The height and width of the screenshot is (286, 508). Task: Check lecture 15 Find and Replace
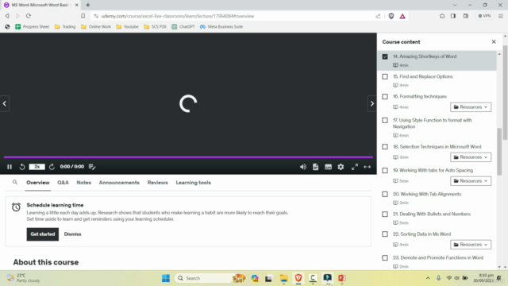pos(385,77)
